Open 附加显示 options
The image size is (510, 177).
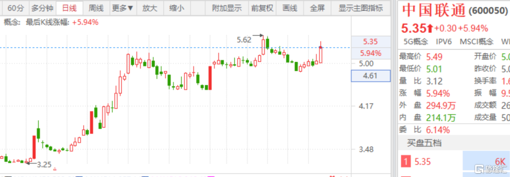pyautogui.click(x=227, y=8)
